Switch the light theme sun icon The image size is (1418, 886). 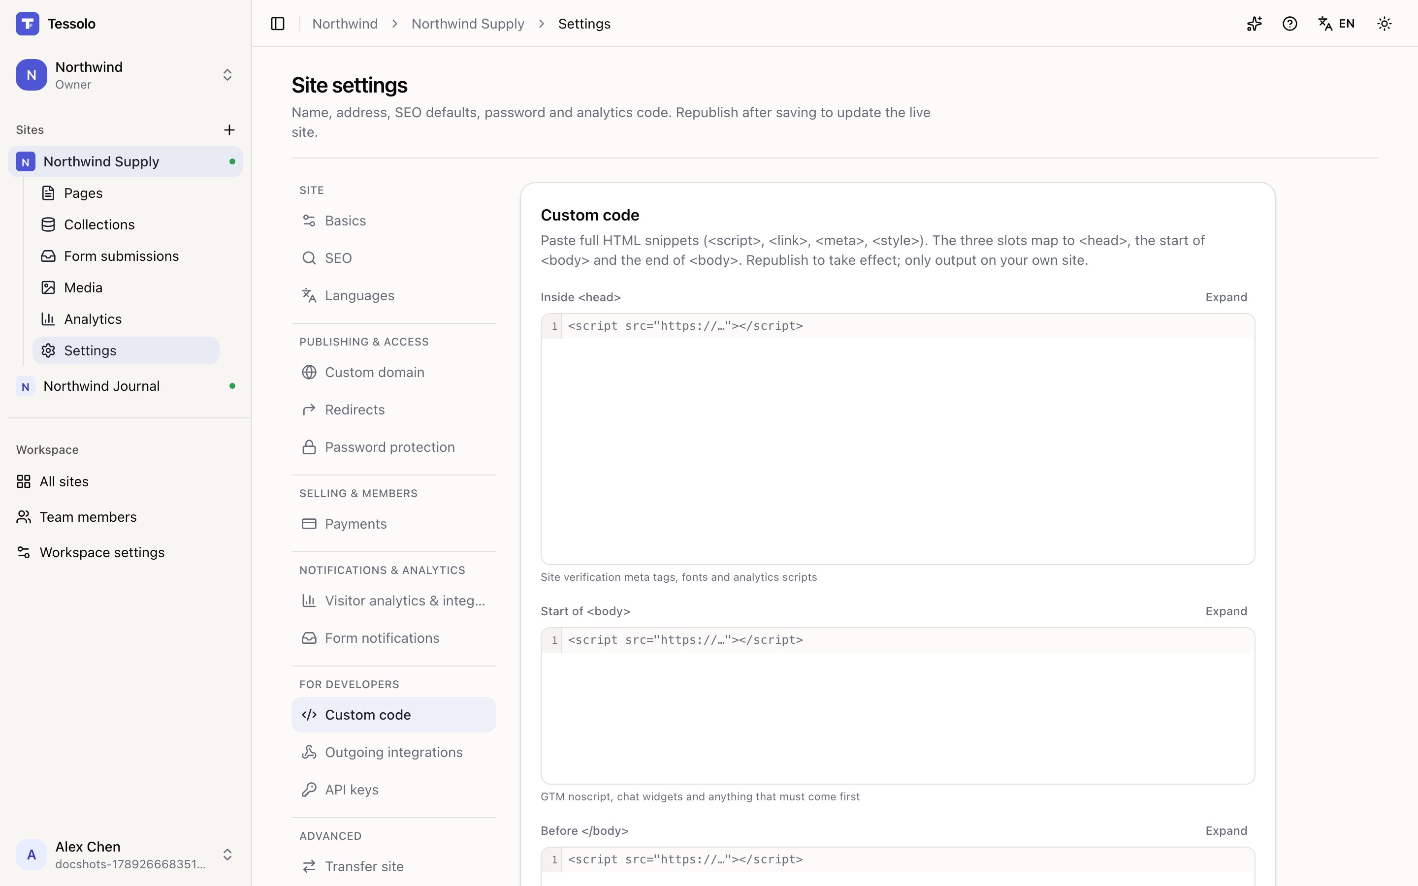point(1384,24)
